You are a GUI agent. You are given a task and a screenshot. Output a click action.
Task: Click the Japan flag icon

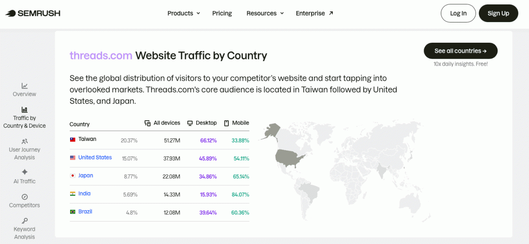pos(73,176)
